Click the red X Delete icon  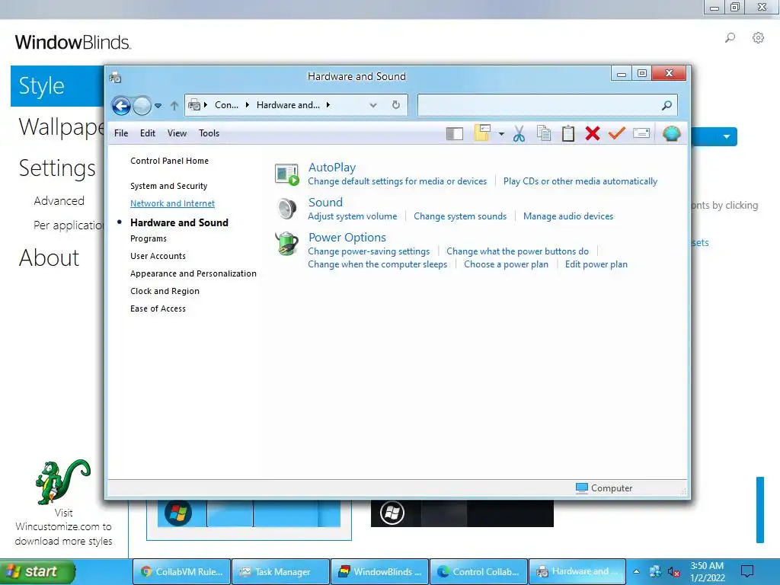593,133
